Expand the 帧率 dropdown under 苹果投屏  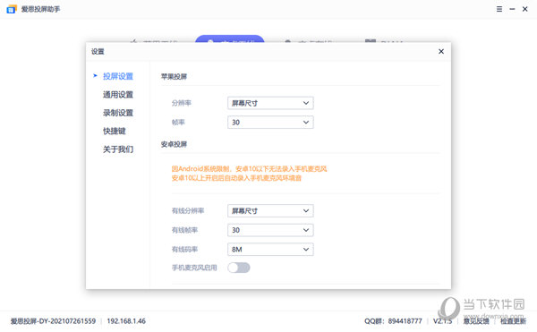point(270,123)
